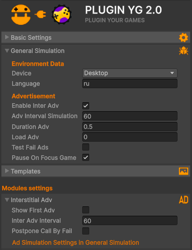
Task: Click the orange image icon on Templates
Action: click(x=184, y=171)
